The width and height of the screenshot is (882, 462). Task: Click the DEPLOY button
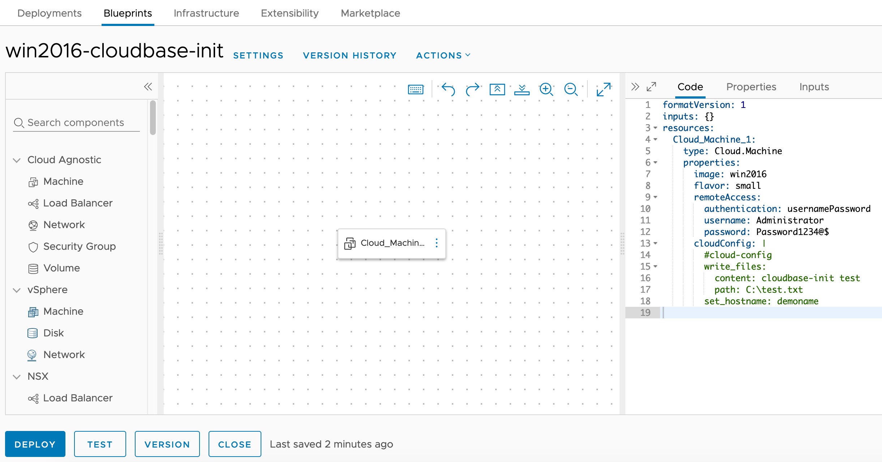coord(35,444)
